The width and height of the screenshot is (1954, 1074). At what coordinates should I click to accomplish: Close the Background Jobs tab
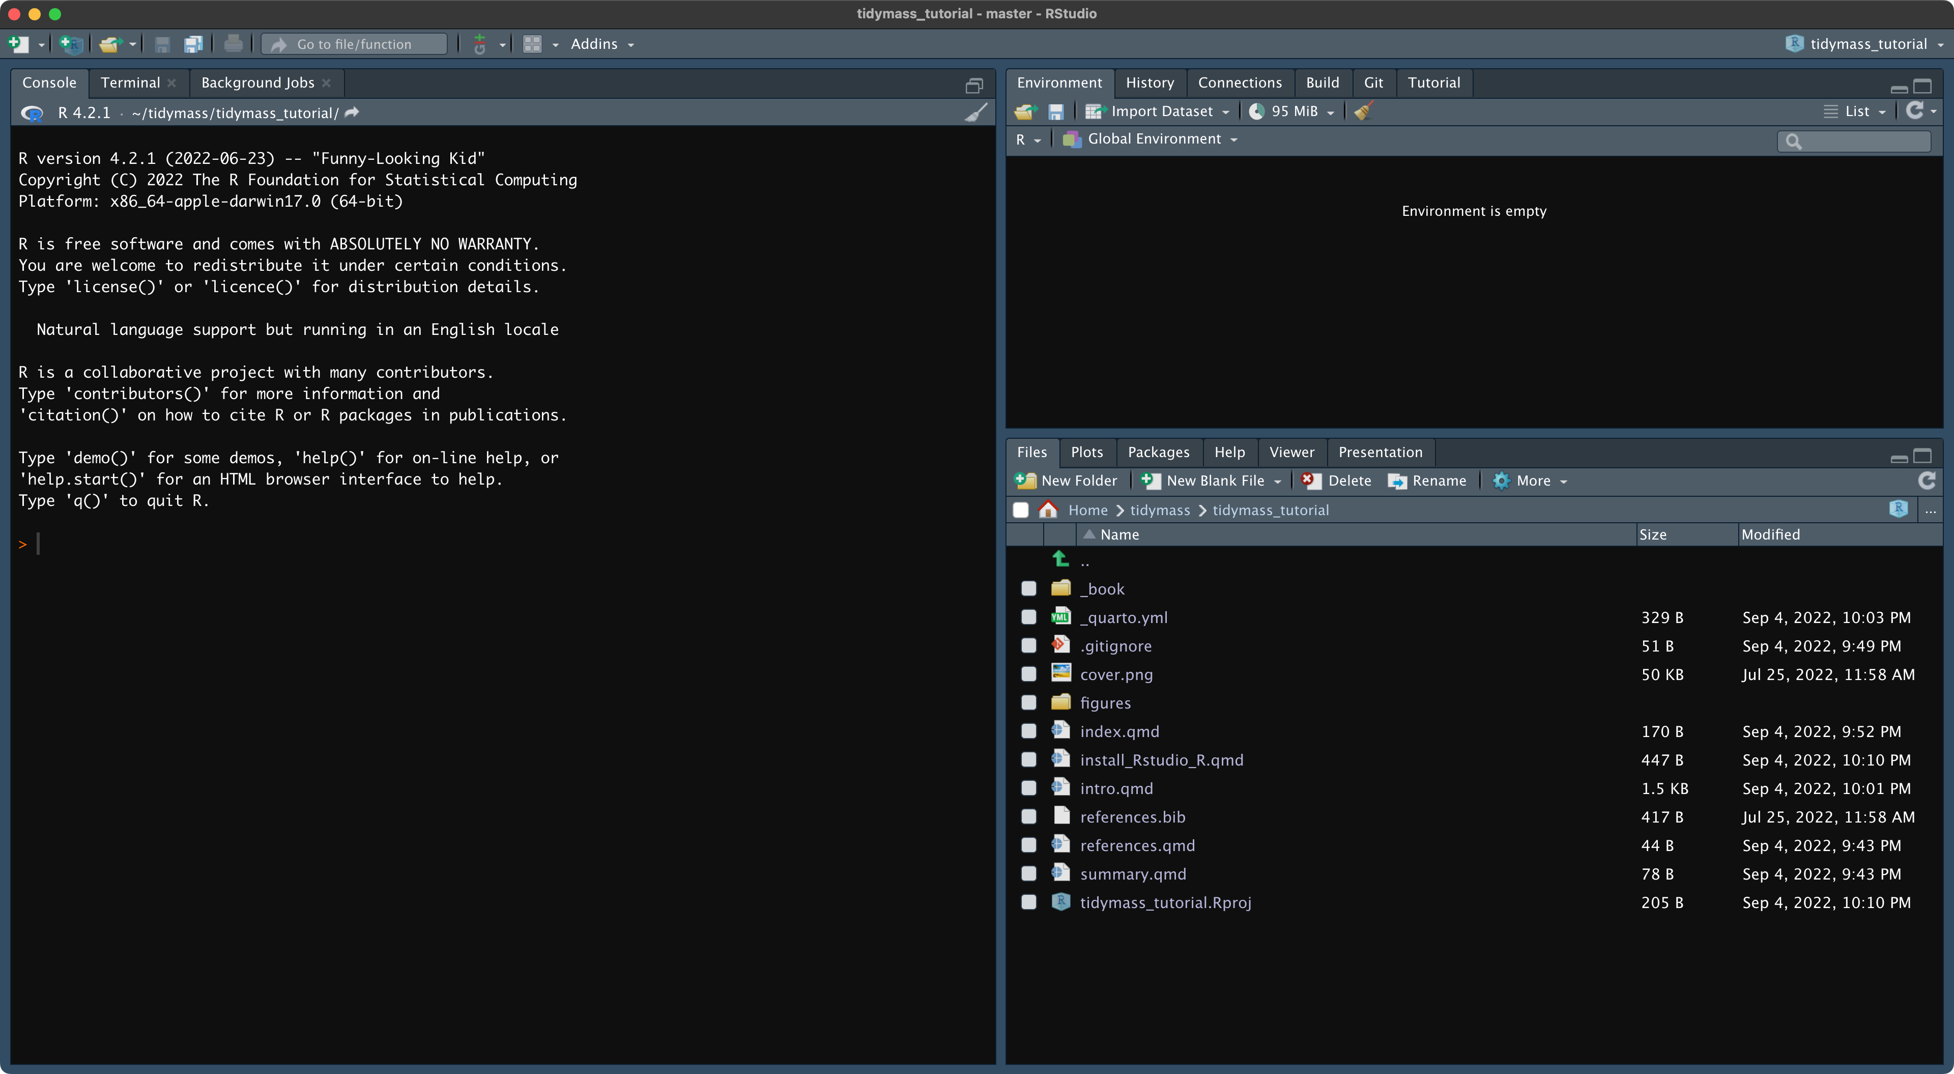pos(326,83)
